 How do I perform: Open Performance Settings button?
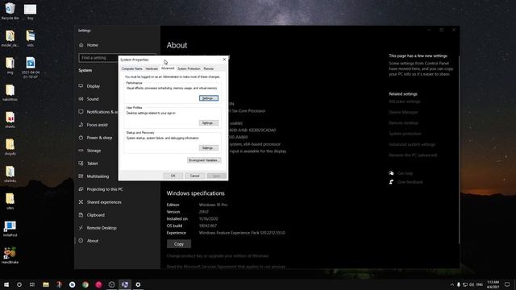tap(209, 98)
